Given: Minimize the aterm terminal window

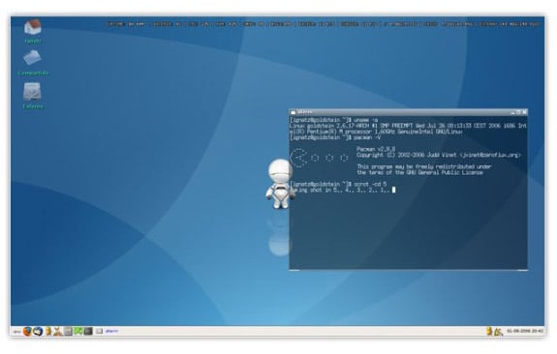Looking at the screenshot, I should (512, 112).
